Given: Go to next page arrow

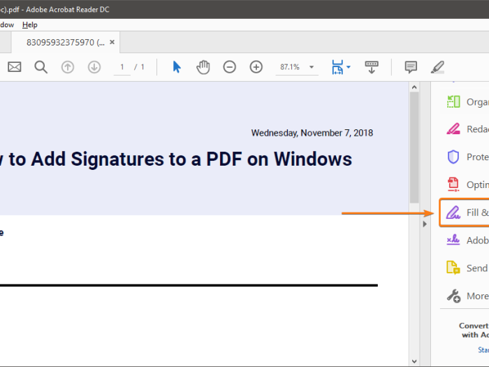Looking at the screenshot, I should [x=94, y=67].
